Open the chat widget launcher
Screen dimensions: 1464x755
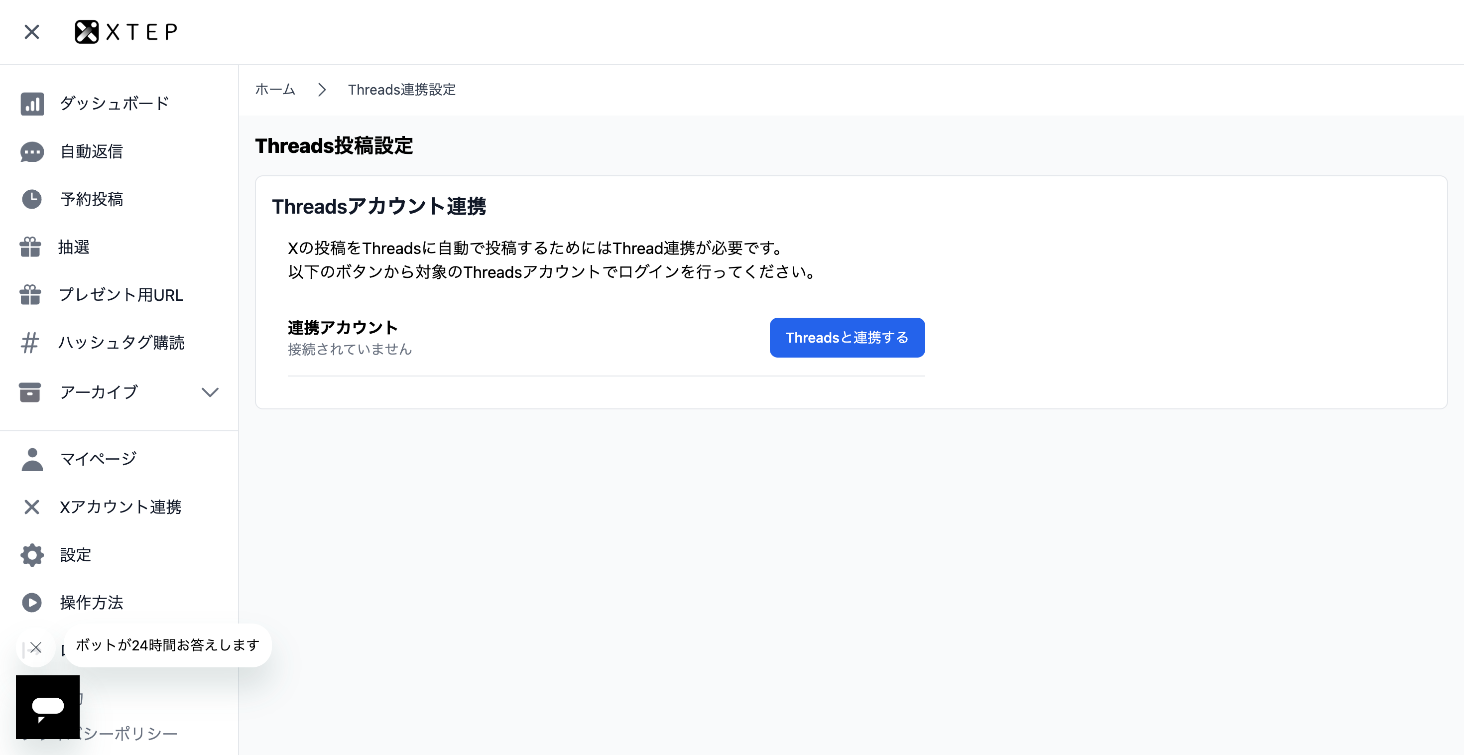coord(48,707)
